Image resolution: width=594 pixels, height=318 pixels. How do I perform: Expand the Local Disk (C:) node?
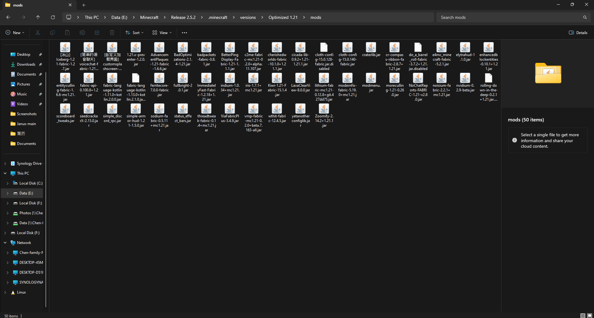tap(8, 183)
